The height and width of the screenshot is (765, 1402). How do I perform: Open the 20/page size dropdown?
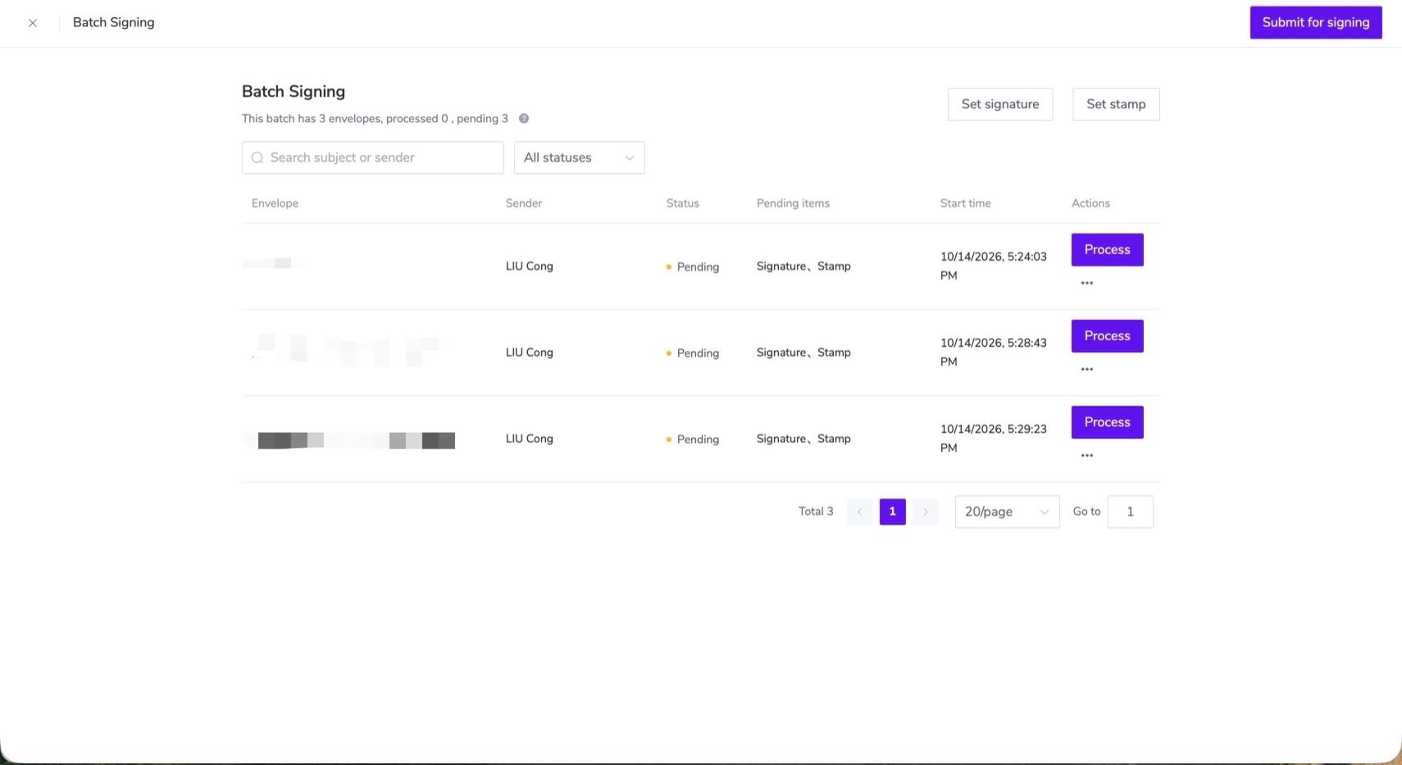tap(1008, 512)
